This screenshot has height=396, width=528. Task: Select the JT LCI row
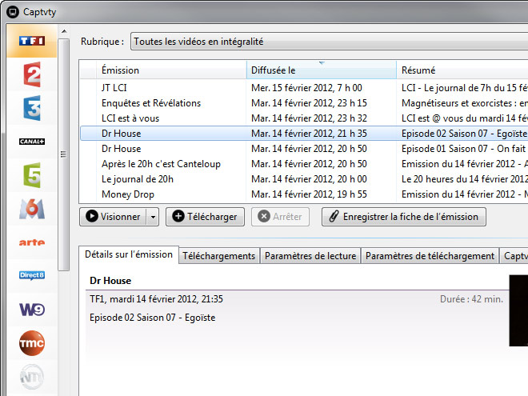[304, 88]
